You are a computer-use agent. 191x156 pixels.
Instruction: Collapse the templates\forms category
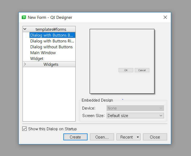coord(25,29)
